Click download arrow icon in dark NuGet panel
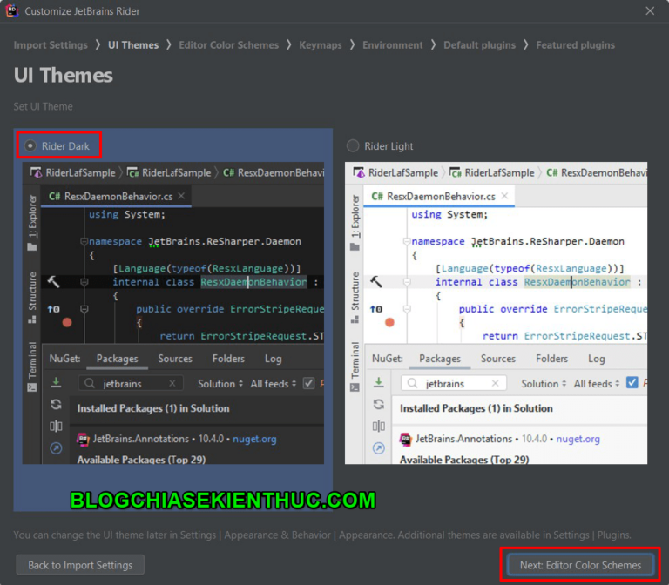This screenshot has height=585, width=669. point(56,382)
